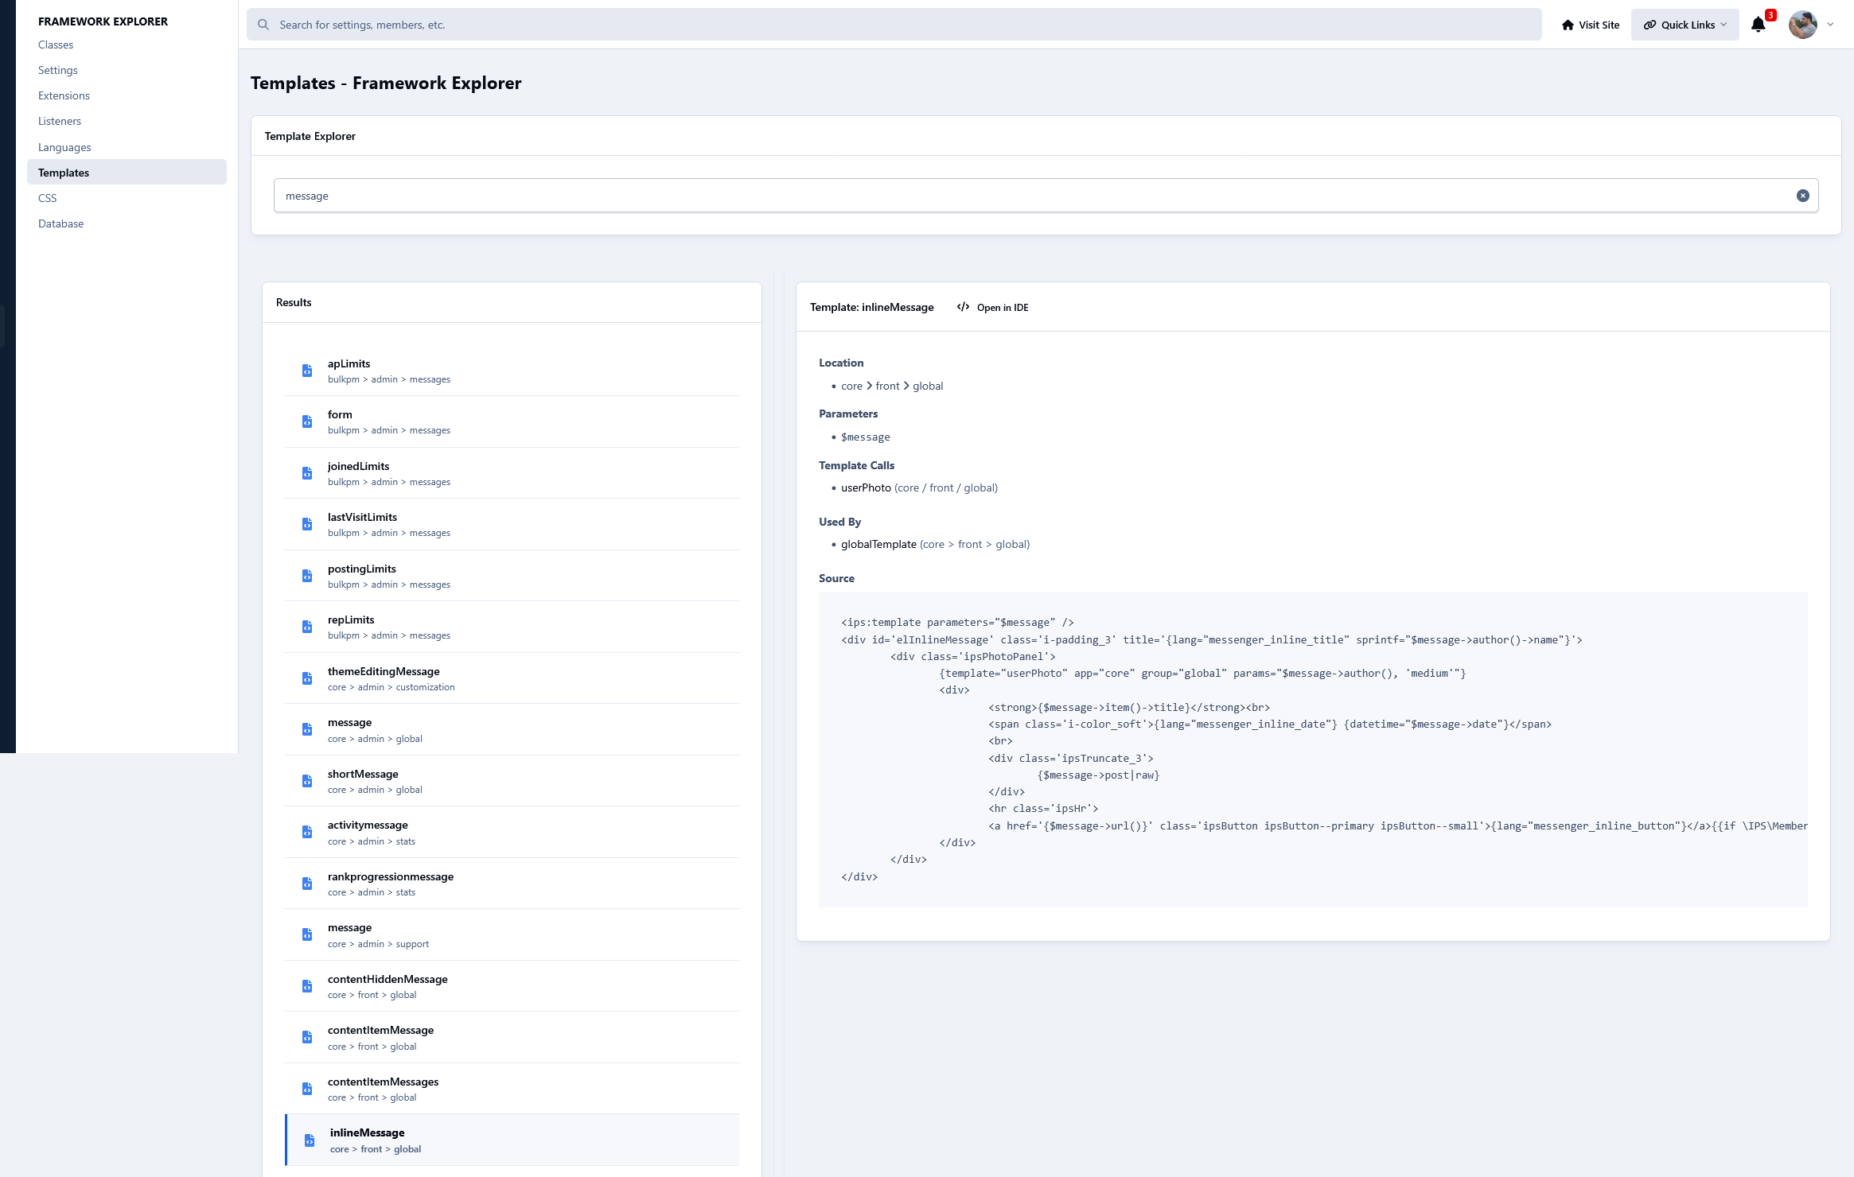Click file icon beside inlineMessage

[310, 1140]
